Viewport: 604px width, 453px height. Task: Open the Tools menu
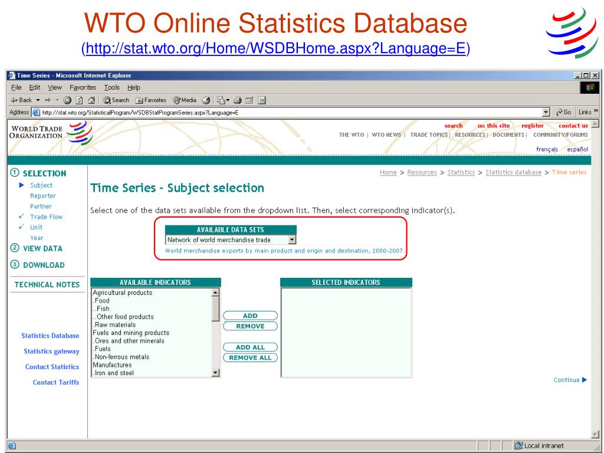pos(111,87)
